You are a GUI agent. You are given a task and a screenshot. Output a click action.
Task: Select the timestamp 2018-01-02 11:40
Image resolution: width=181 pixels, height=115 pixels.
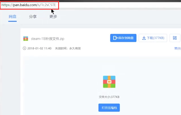pos(39,48)
